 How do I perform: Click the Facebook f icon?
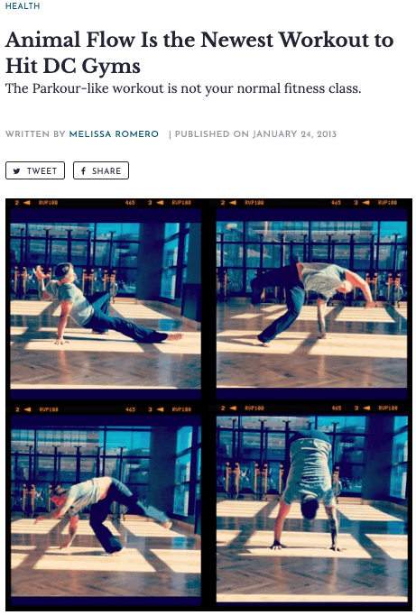pos(83,171)
